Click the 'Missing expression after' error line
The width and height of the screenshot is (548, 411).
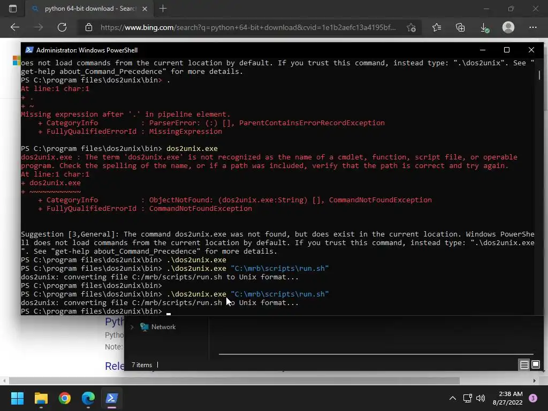click(x=125, y=115)
